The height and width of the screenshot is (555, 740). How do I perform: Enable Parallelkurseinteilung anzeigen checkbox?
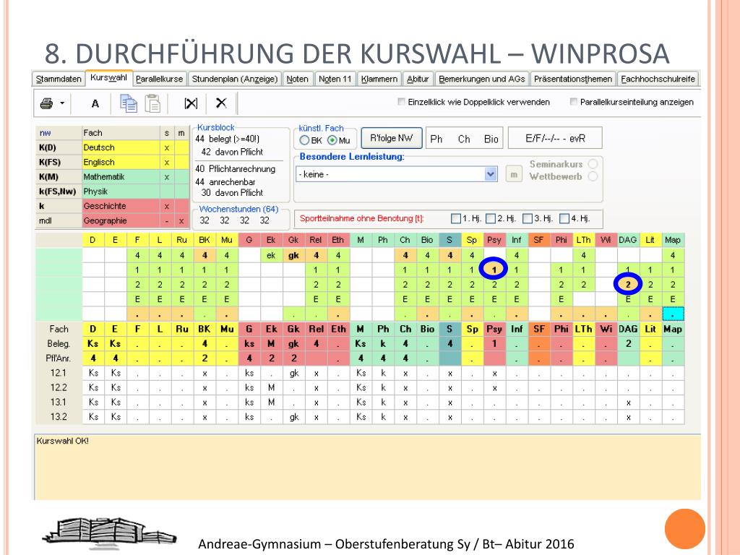click(573, 101)
